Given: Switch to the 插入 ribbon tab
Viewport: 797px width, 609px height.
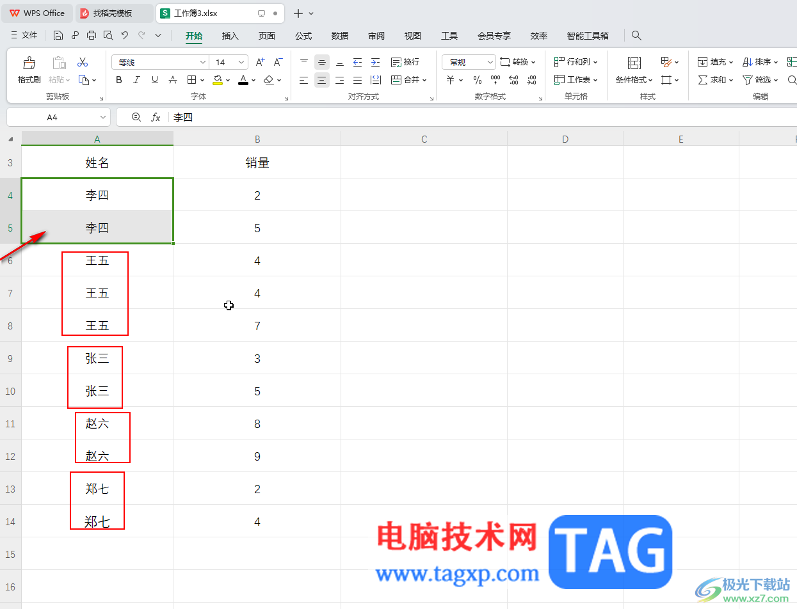Looking at the screenshot, I should [x=230, y=36].
